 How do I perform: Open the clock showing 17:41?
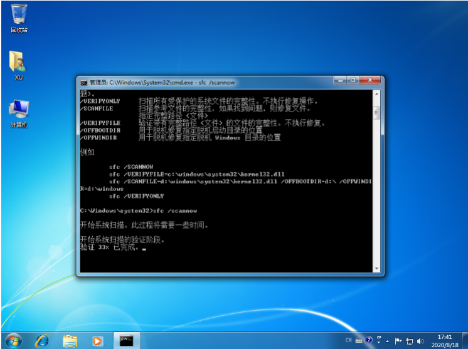pos(444,340)
